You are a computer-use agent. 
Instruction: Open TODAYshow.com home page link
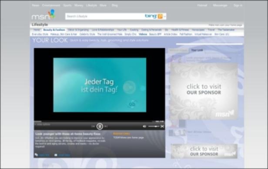click(128, 137)
